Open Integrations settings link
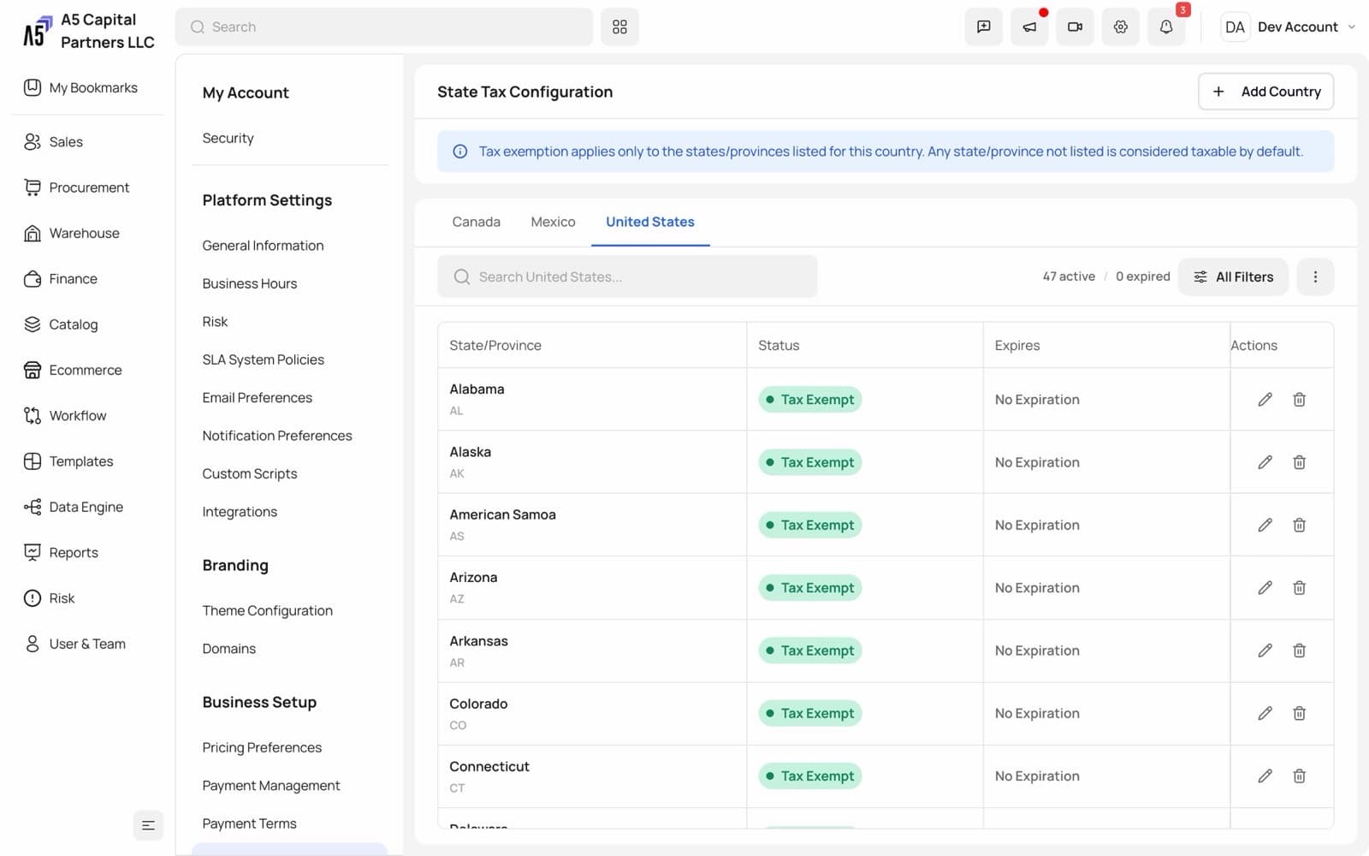Viewport: 1369px width, 856px height. tap(240, 512)
